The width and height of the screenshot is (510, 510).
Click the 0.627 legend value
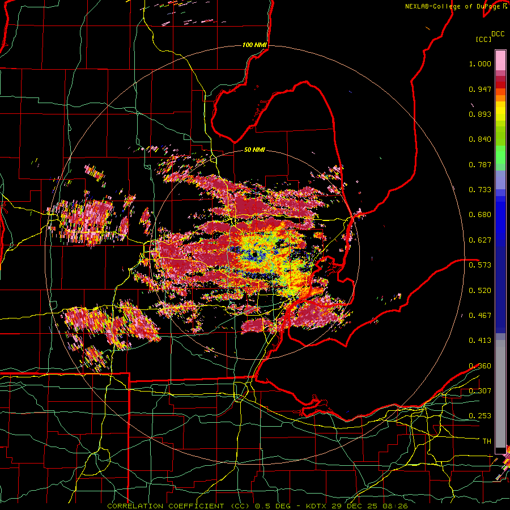480,240
